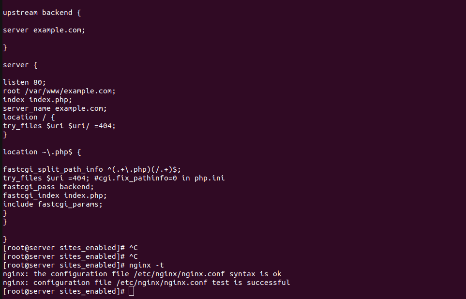The width and height of the screenshot is (466, 299).
Task: Click the terminal cursor block at prompt
Action: [x=131, y=291]
